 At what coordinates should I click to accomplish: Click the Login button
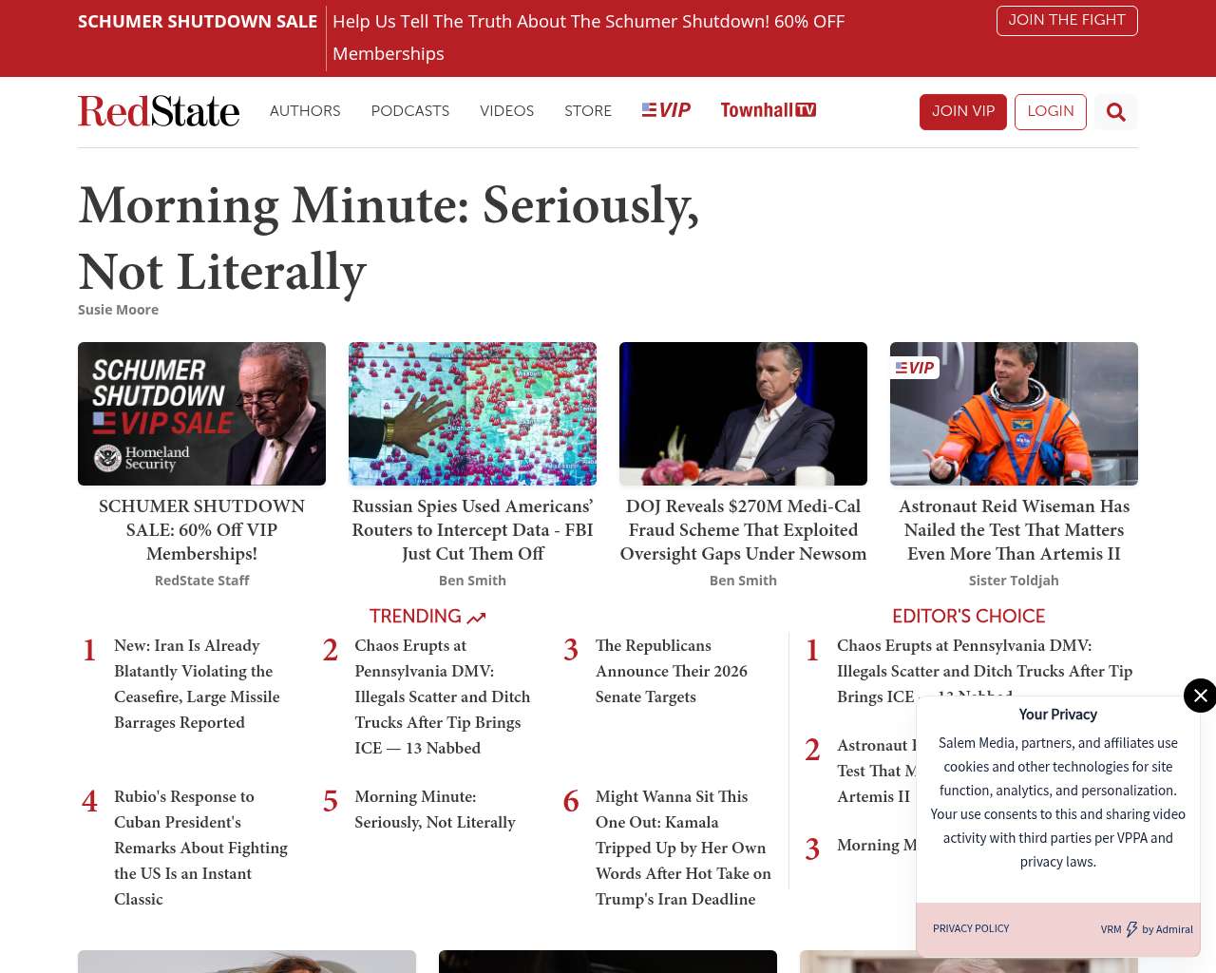click(x=1050, y=111)
